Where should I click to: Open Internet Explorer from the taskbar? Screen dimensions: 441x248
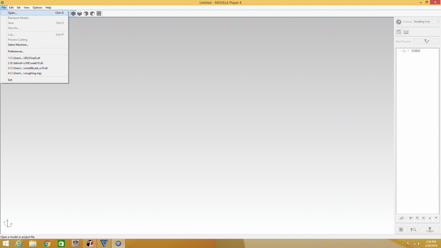click(x=19, y=243)
